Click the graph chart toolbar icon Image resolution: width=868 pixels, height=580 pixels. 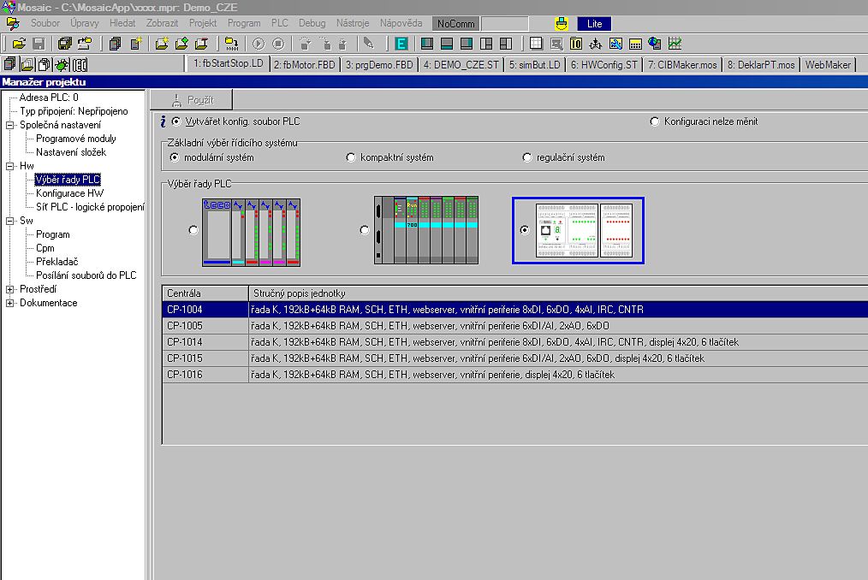pyautogui.click(x=675, y=43)
